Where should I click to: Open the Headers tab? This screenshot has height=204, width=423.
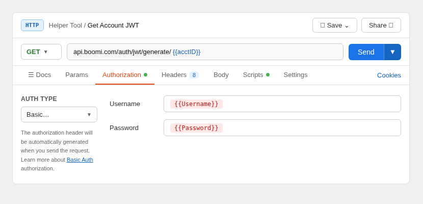(180, 75)
